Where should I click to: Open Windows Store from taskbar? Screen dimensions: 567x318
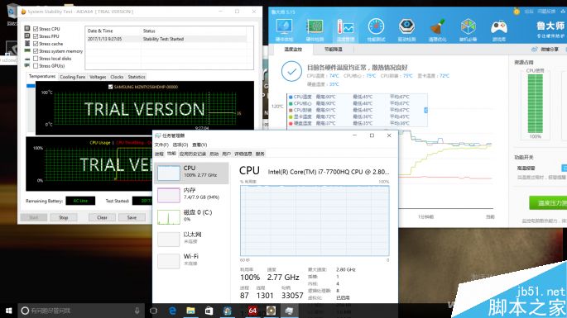coord(209,311)
